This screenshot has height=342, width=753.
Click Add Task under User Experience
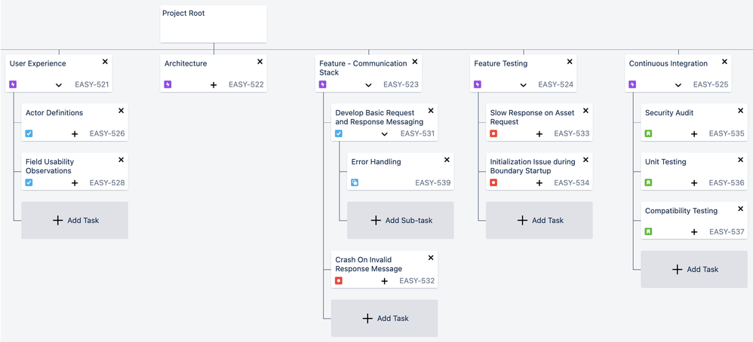(75, 221)
